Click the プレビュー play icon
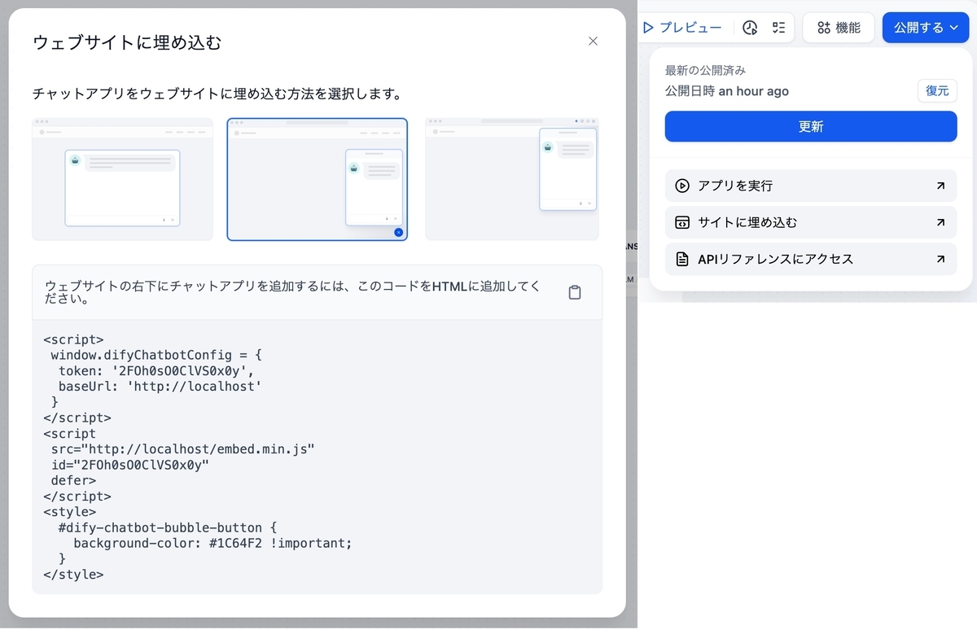This screenshot has height=630, width=977. pos(648,28)
